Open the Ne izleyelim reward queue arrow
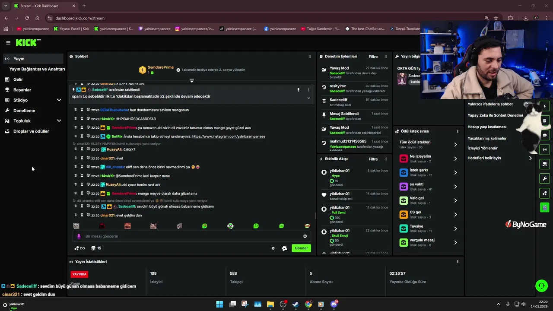The height and width of the screenshot is (311, 553). (x=455, y=159)
